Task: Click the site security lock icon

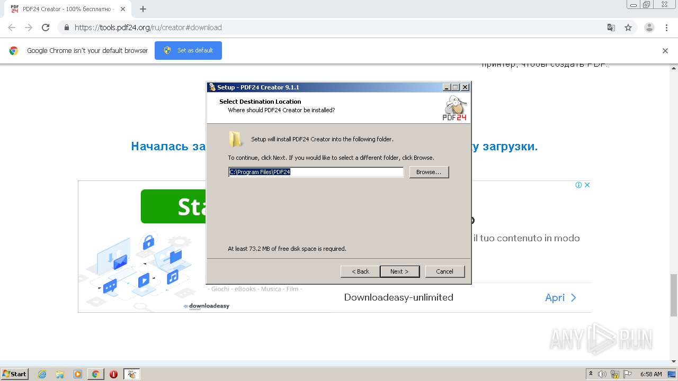Action: point(67,28)
